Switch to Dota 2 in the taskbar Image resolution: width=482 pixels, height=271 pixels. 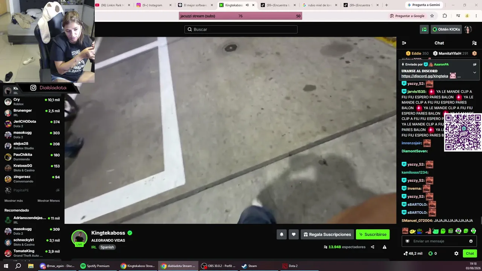pyautogui.click(x=299, y=266)
